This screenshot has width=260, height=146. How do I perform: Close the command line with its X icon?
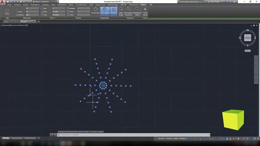click(52, 135)
